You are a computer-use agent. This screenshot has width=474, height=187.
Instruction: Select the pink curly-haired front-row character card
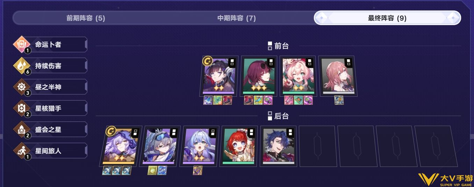coord(298,76)
